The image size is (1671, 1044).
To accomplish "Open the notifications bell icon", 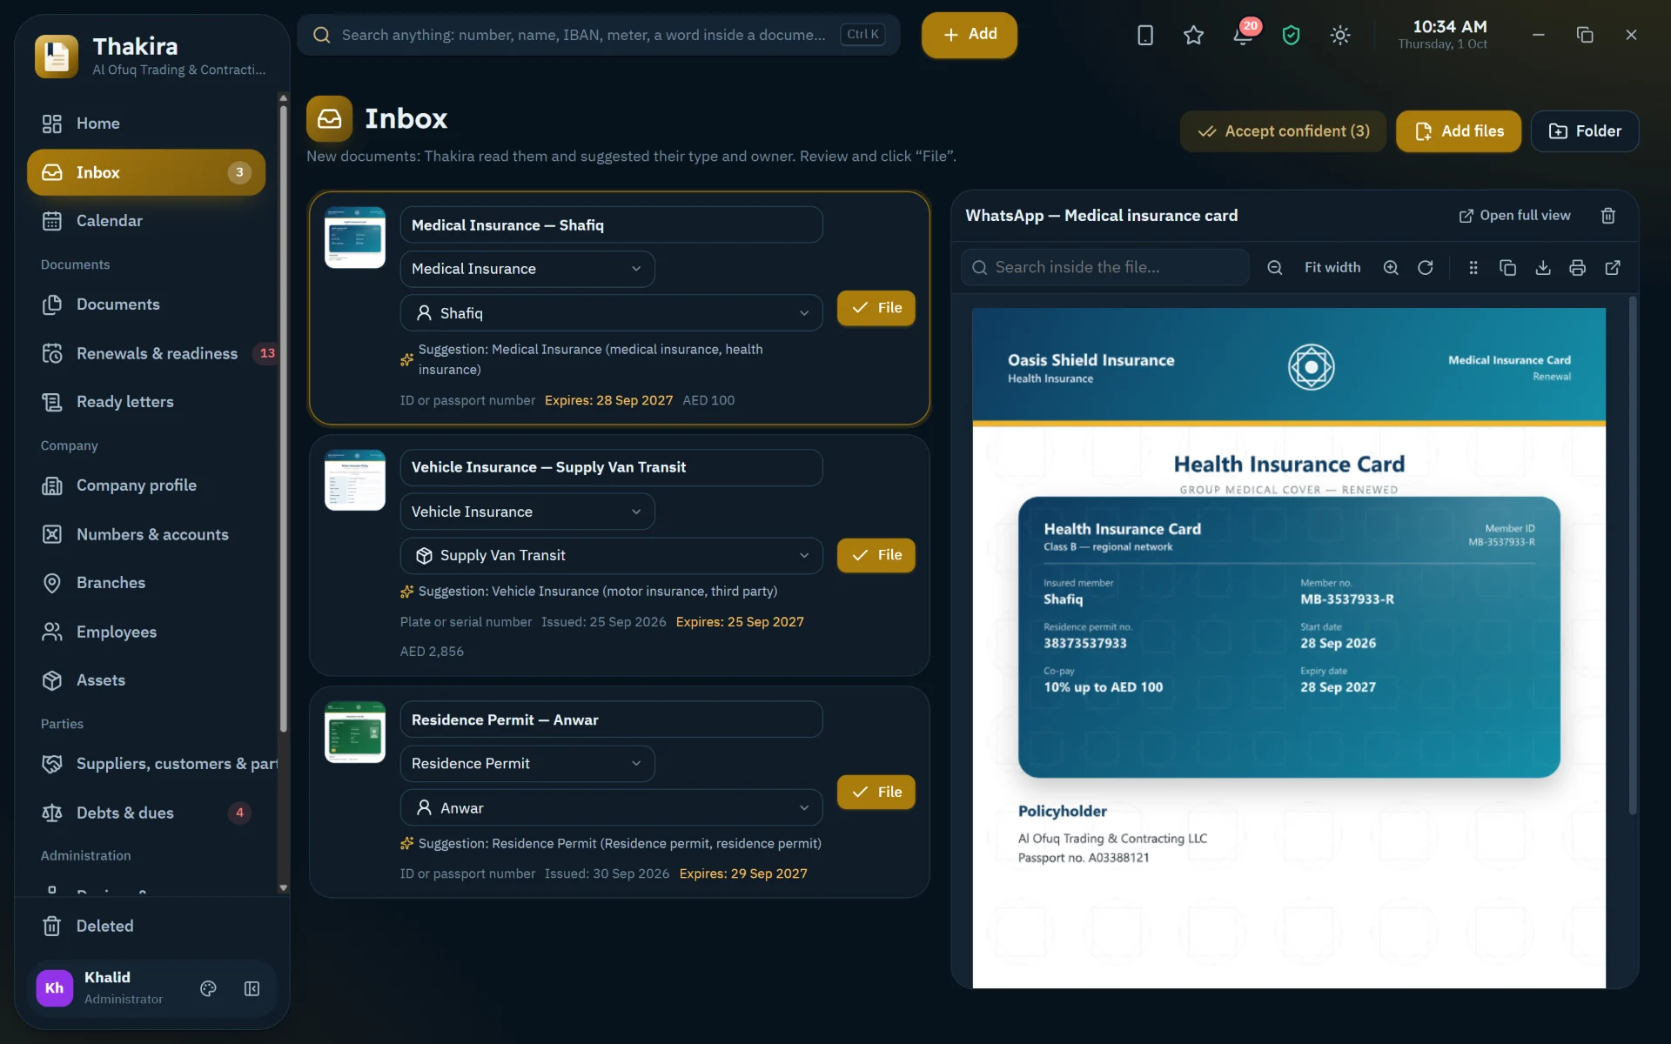I will coord(1243,35).
